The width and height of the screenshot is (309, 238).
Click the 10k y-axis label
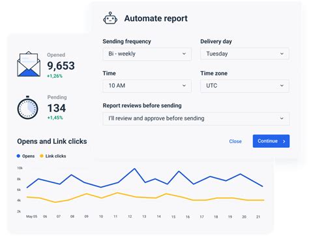pos(20,168)
